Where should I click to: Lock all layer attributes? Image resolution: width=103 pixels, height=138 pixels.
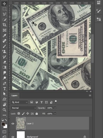(37, 114)
